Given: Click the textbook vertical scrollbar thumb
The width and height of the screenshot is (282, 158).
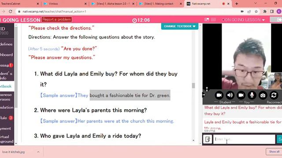Looking at the screenshot, I should click(x=193, y=86).
